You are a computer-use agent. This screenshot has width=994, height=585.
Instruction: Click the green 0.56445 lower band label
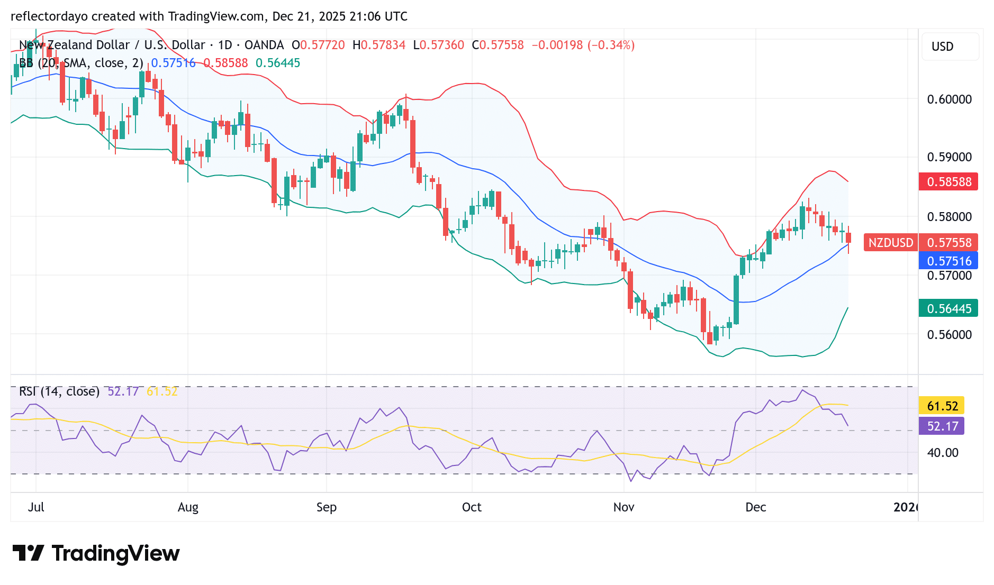948,308
